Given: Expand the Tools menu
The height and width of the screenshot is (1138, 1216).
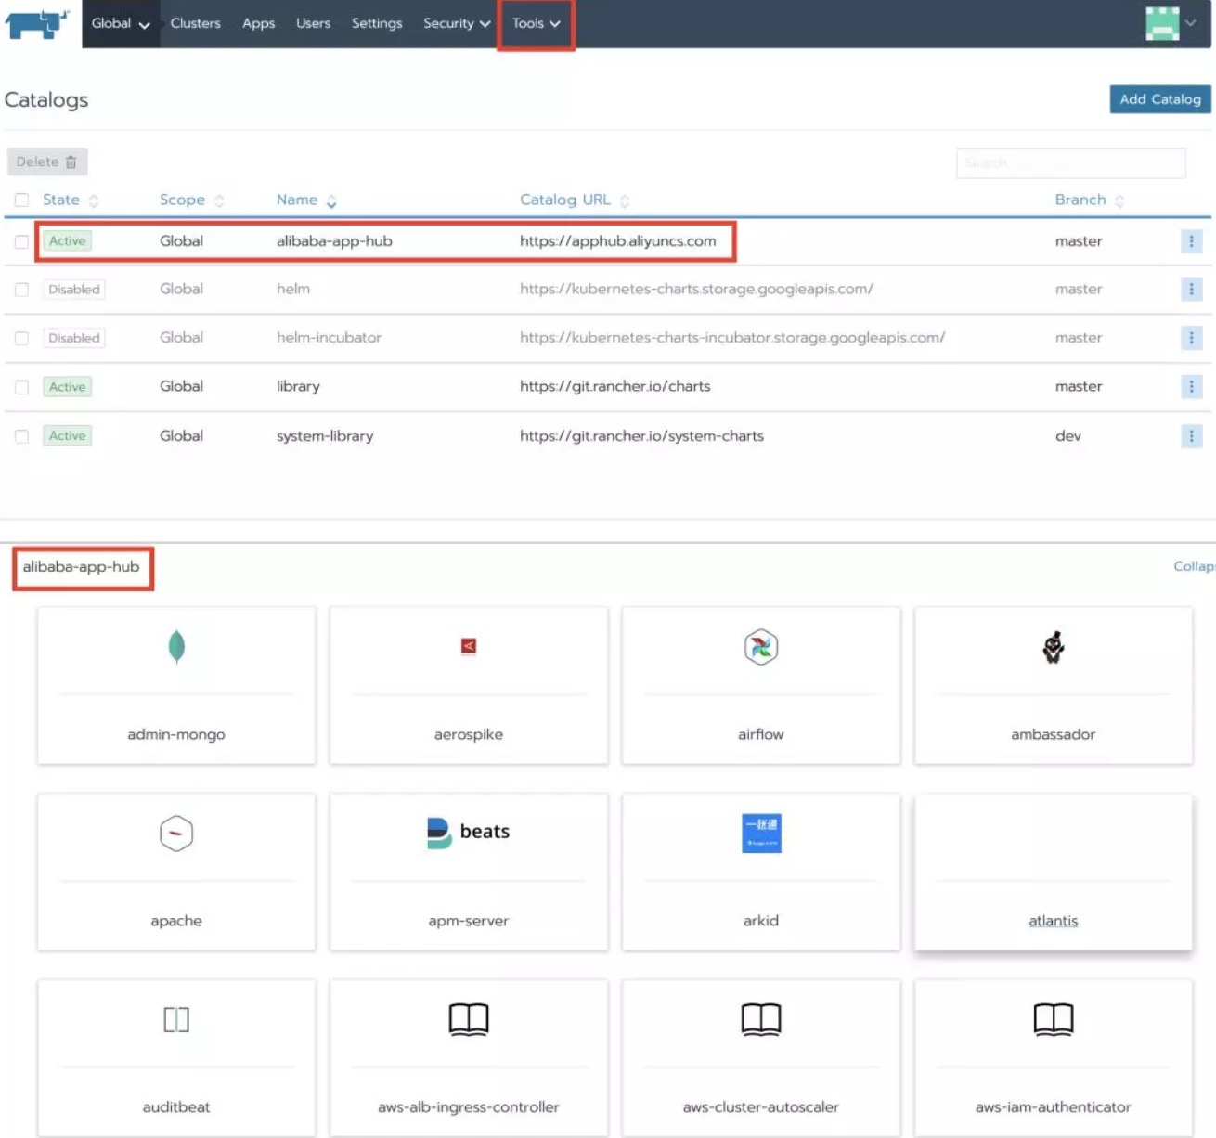Looking at the screenshot, I should (x=536, y=23).
